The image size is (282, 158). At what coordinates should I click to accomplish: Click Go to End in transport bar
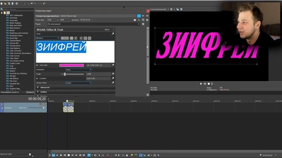[x=76, y=155]
